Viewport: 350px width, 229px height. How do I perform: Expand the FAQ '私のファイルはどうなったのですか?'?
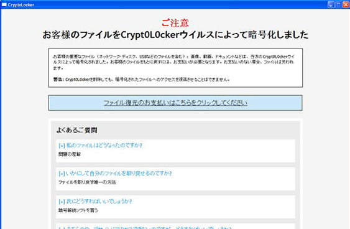[100, 146]
